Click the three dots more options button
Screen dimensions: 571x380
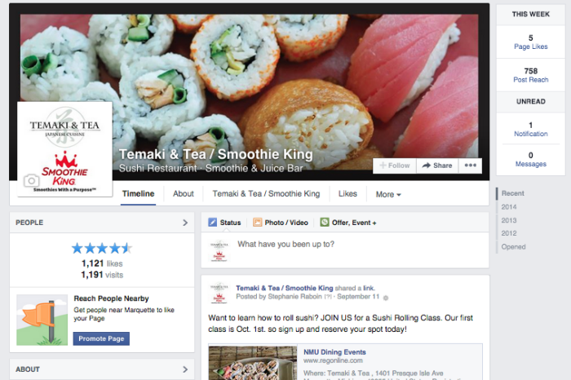click(471, 166)
